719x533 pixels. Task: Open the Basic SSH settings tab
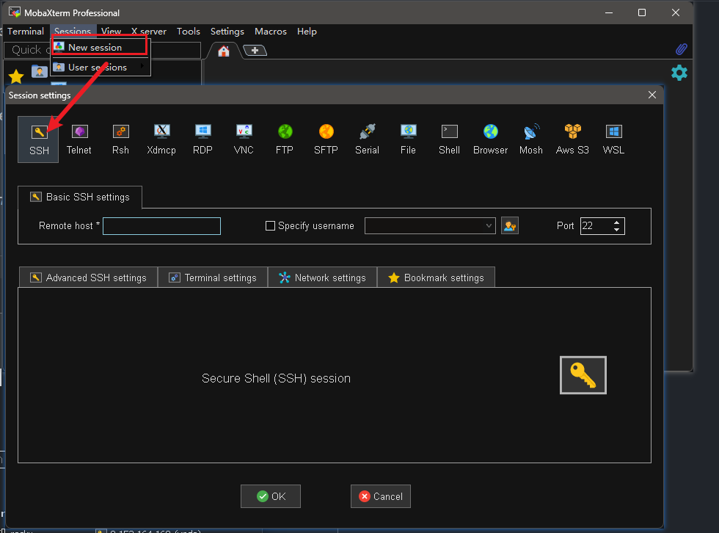80,197
